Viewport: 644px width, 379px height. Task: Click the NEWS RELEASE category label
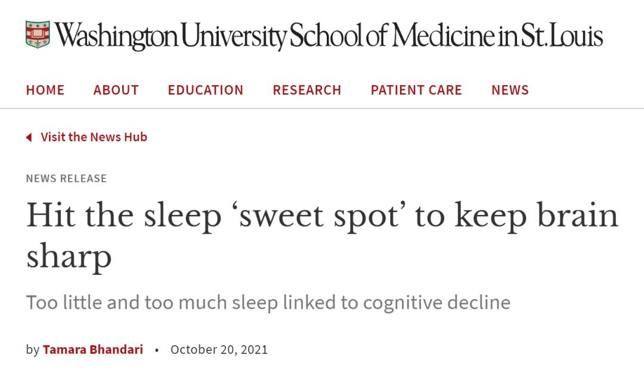click(66, 178)
